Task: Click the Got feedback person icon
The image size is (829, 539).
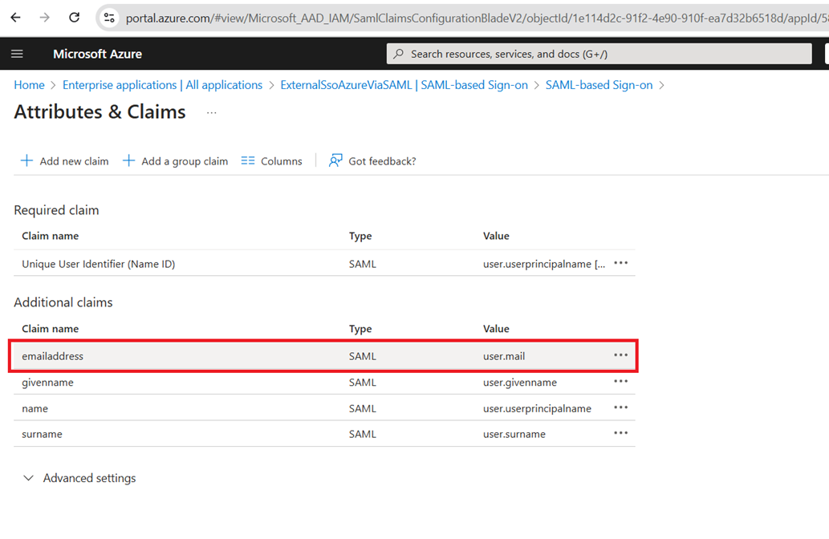Action: 335,160
